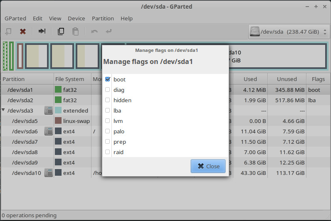The image size is (331, 221).
Task: Click the Used column header
Action: tap(250, 79)
